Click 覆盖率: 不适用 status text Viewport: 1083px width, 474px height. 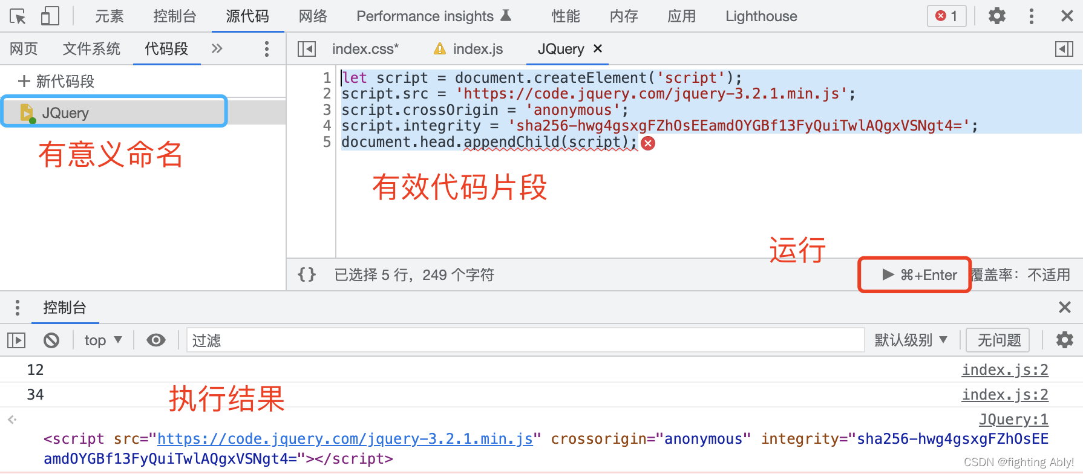pyautogui.click(x=1021, y=275)
